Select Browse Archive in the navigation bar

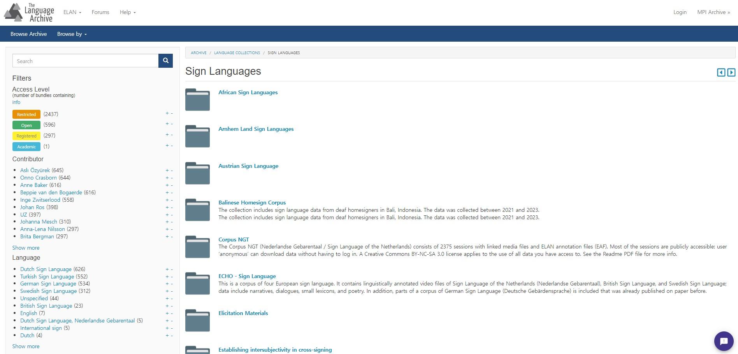(x=28, y=34)
